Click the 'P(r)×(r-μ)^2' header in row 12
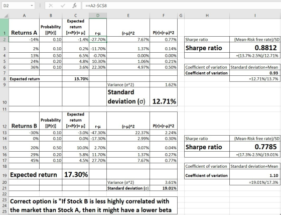This screenshot has width=281, height=215. [164, 121]
